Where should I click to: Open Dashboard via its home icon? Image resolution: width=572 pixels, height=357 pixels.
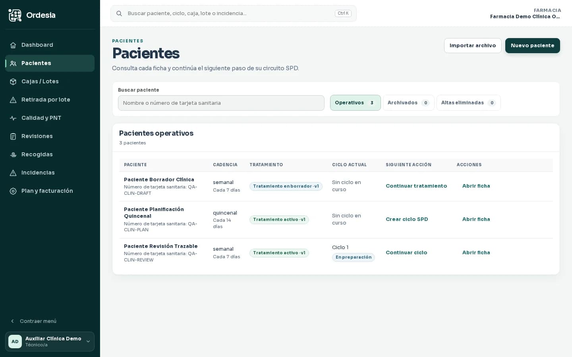pos(13,45)
